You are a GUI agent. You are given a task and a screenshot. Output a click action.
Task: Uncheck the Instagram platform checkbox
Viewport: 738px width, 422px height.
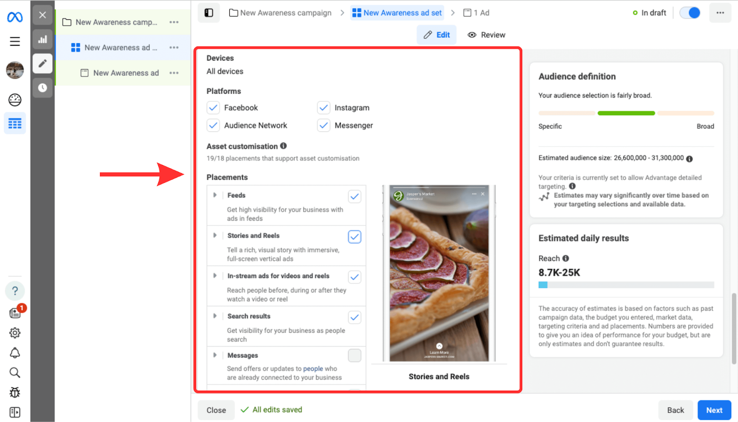(x=324, y=108)
